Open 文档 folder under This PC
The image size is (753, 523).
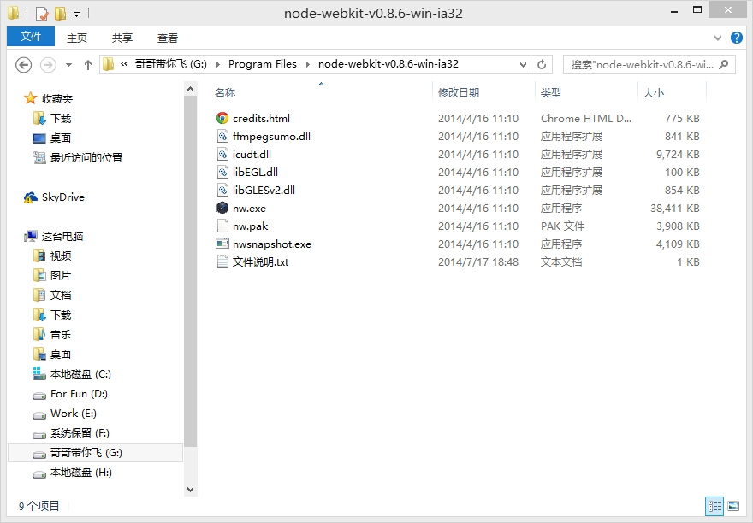coord(52,295)
